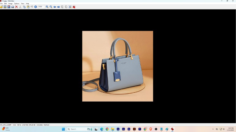Zoom out using the magnifier minus icon
Viewport: 236px width, 132px height.
tap(51, 7)
